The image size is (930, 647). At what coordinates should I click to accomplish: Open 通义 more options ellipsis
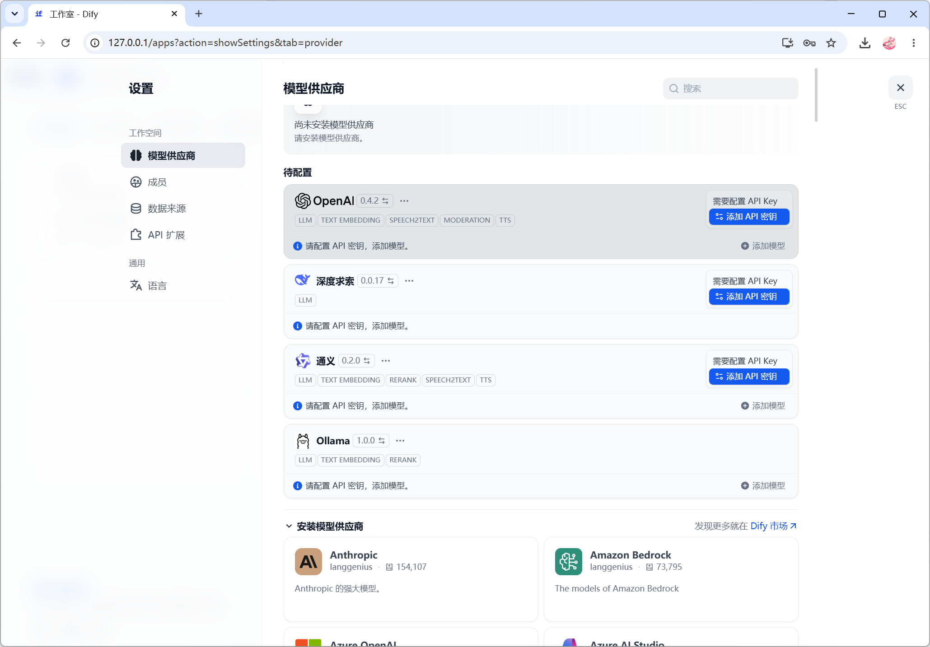(386, 361)
